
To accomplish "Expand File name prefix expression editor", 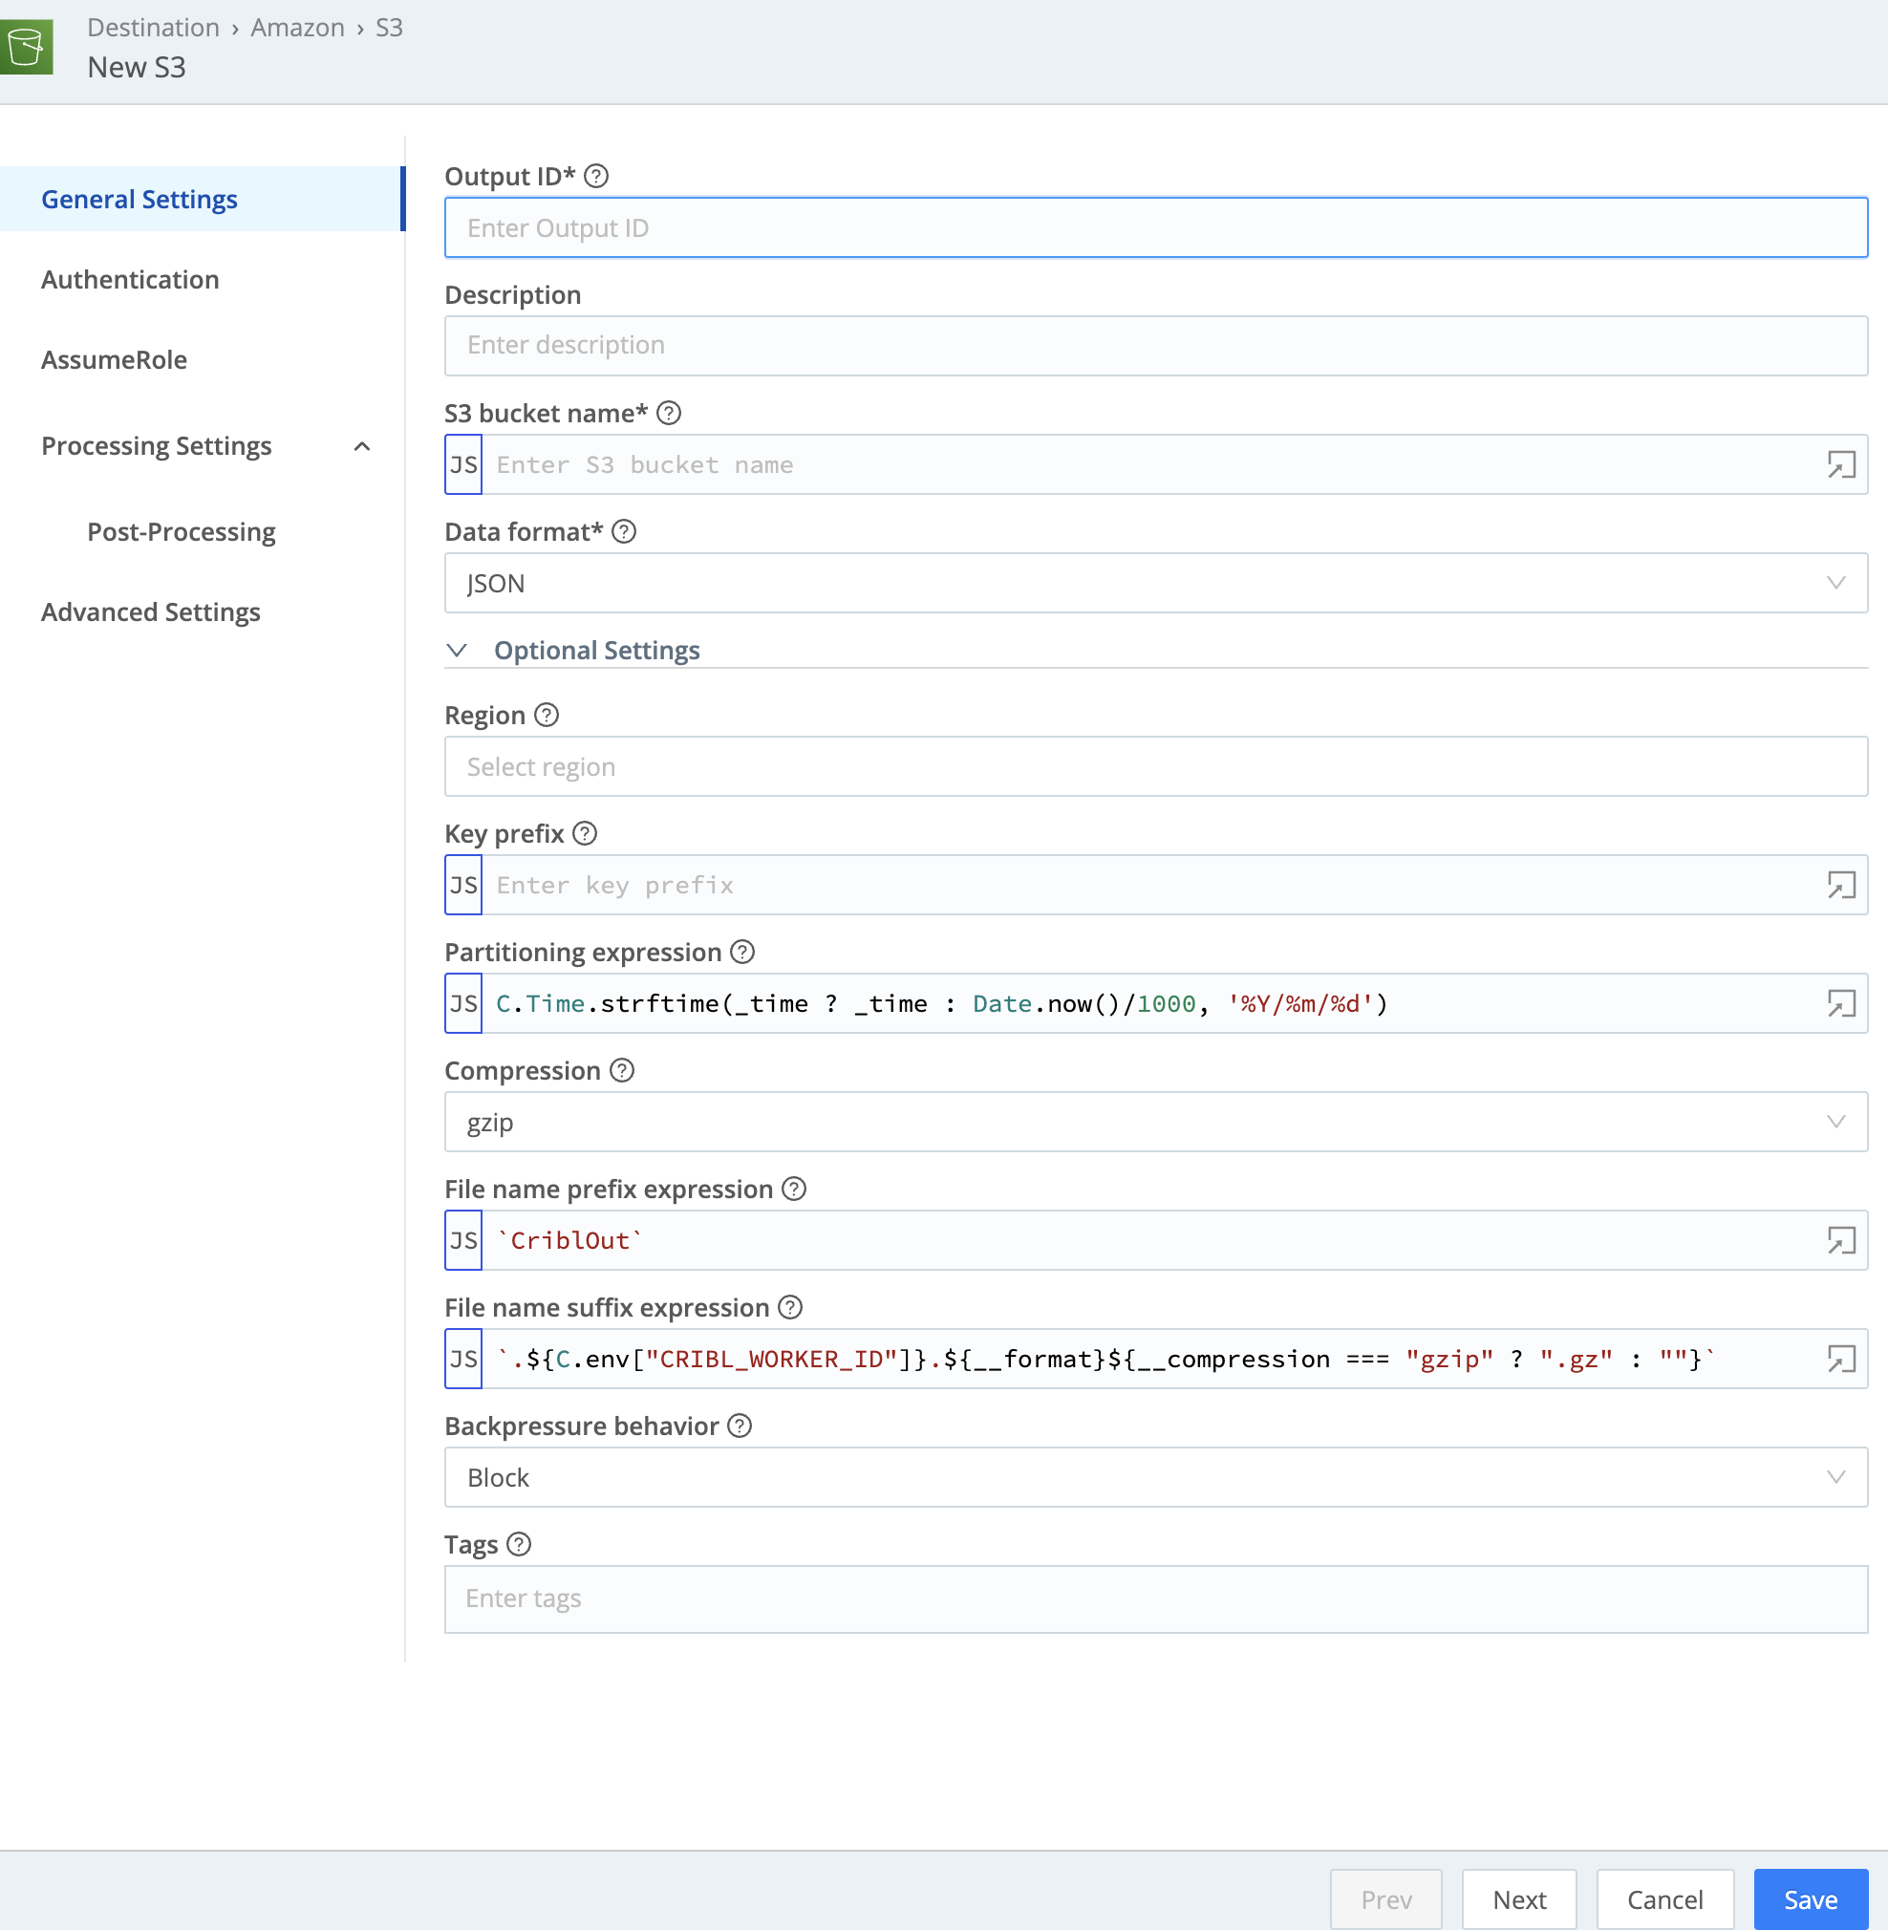I will tap(1841, 1241).
